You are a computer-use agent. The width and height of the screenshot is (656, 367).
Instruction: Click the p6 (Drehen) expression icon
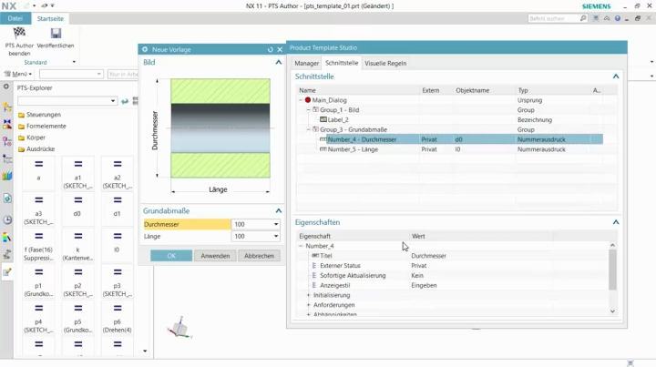117,309
